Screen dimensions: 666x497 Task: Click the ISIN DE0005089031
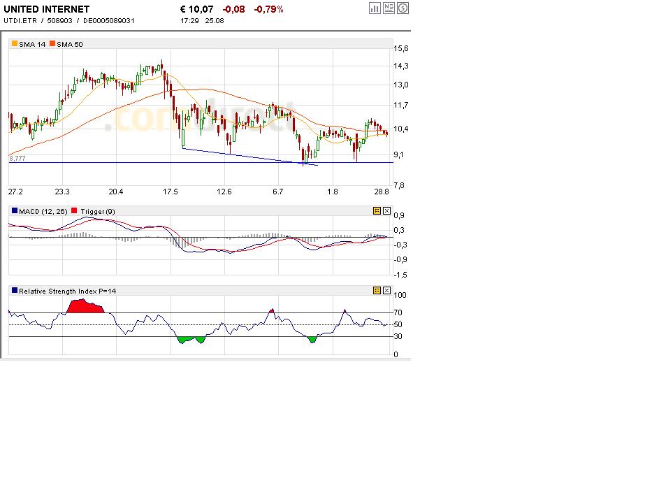[109, 20]
